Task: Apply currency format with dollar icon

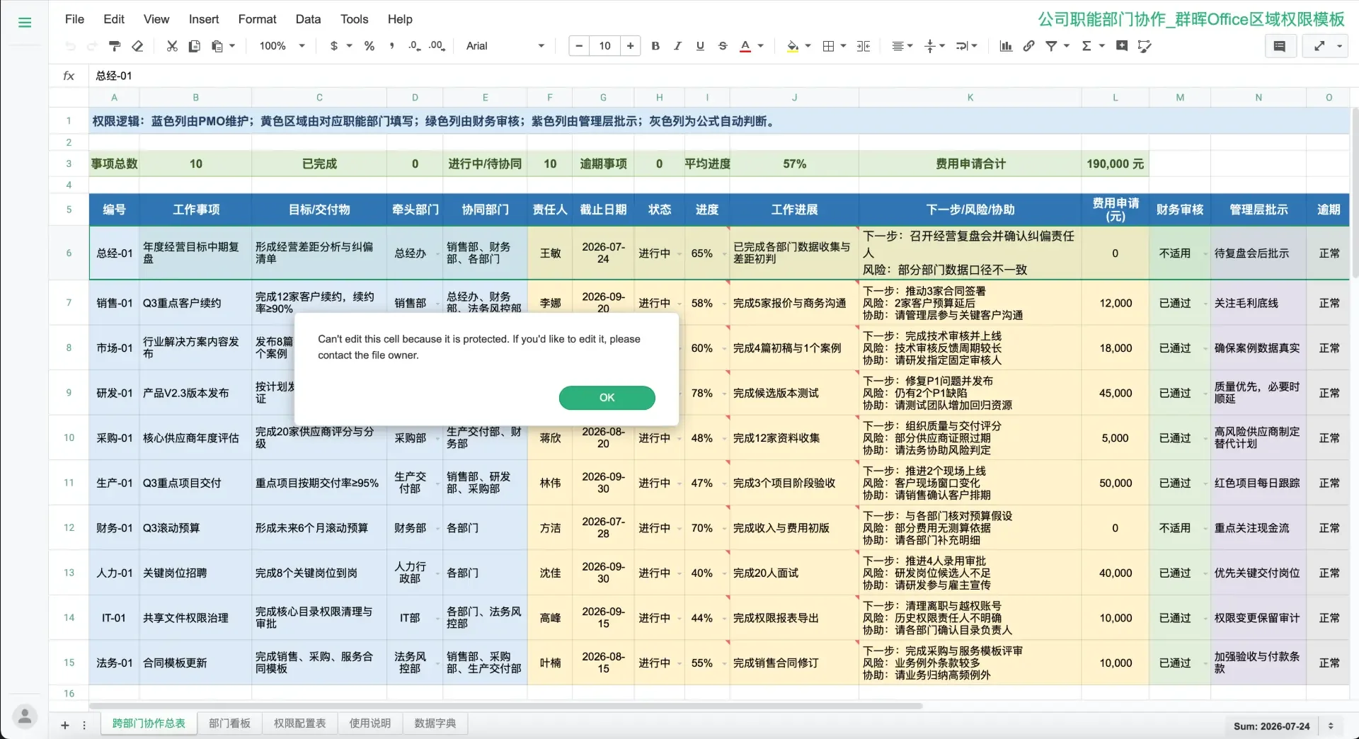Action: (334, 46)
